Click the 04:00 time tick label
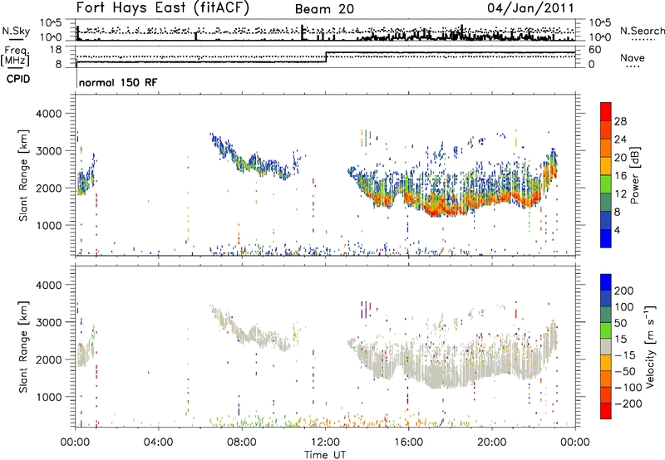The width and height of the screenshot is (665, 460). pos(158,443)
